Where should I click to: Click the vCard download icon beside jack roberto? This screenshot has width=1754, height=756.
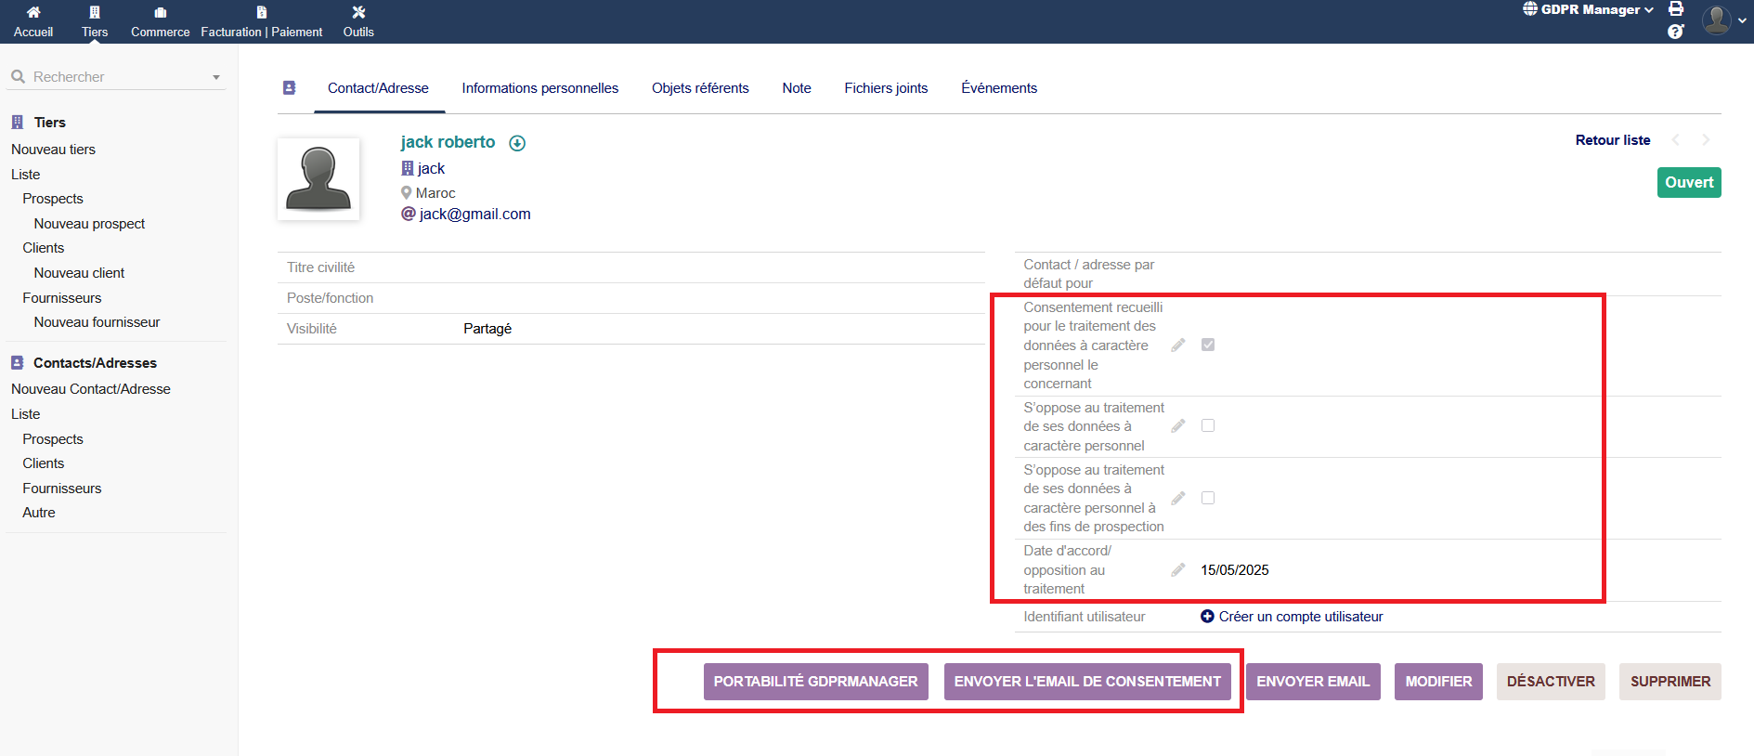pos(517,143)
